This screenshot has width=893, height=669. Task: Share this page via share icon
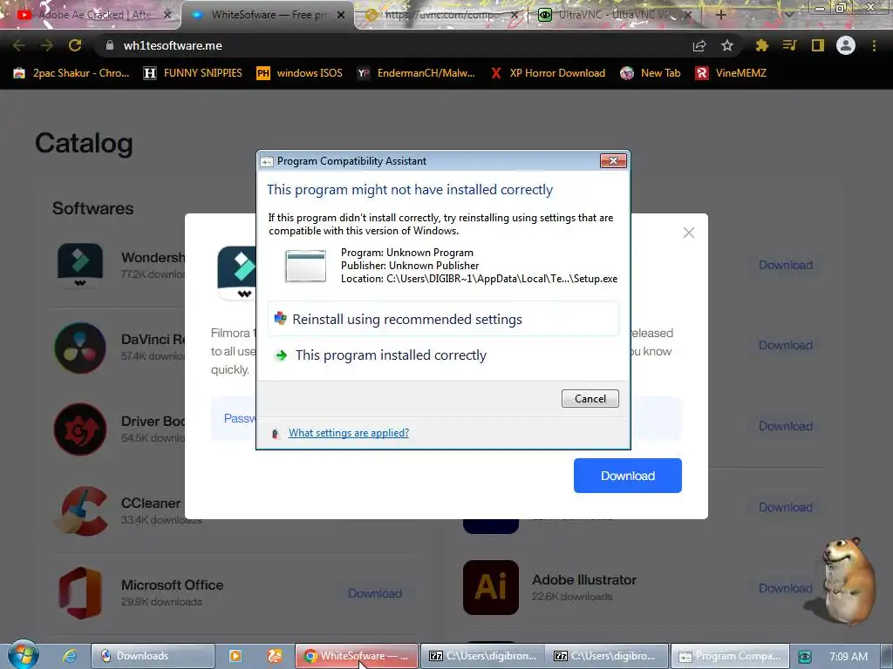(x=699, y=45)
